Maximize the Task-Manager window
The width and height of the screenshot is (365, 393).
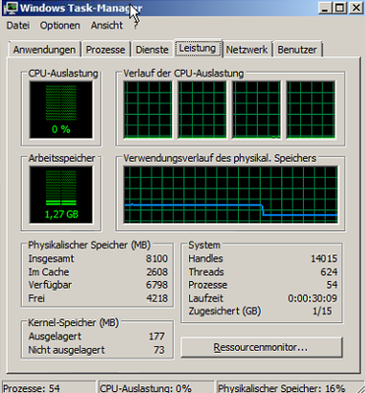click(x=339, y=8)
